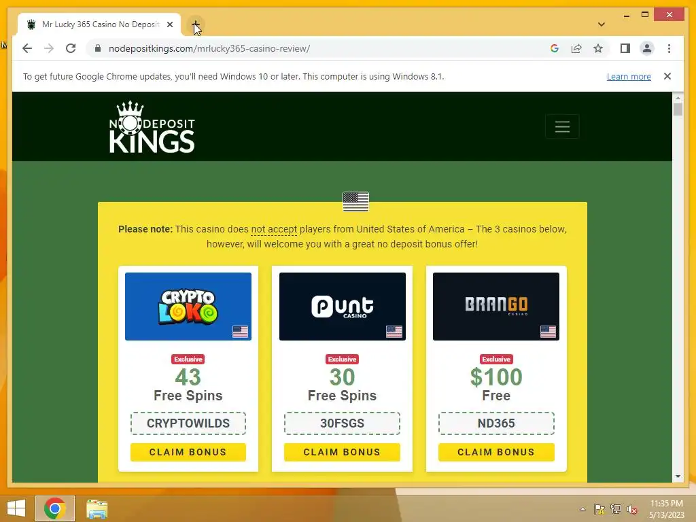
Task: Show hidden system tray icons arrow
Action: point(582,509)
